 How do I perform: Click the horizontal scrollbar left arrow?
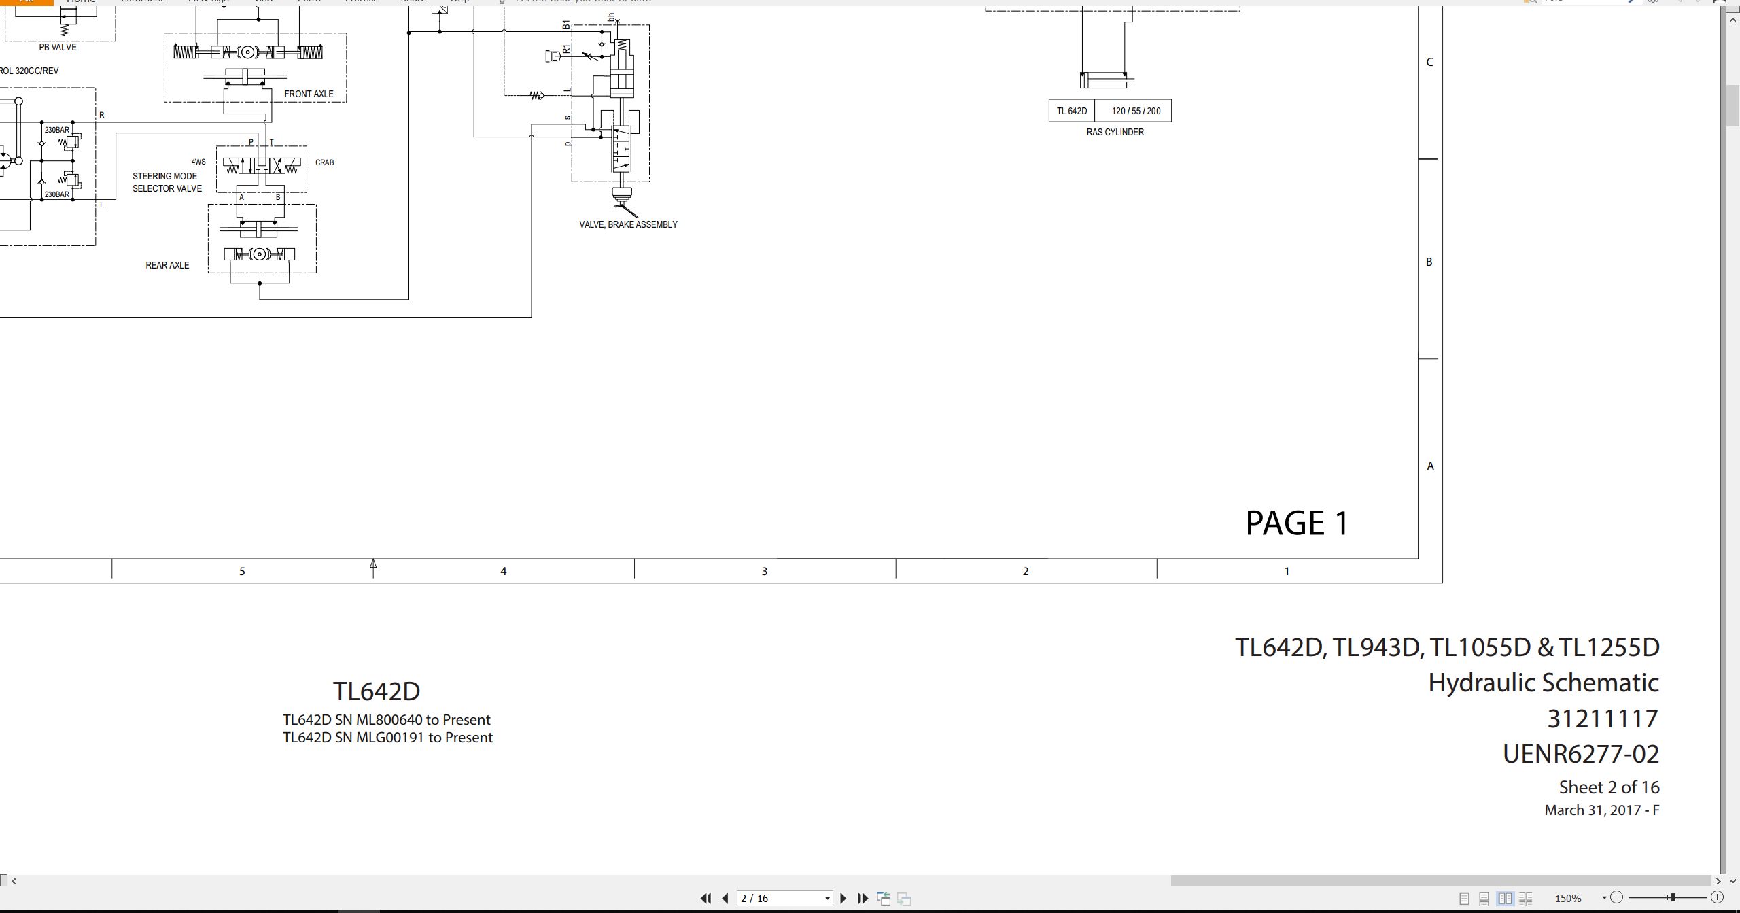(14, 881)
